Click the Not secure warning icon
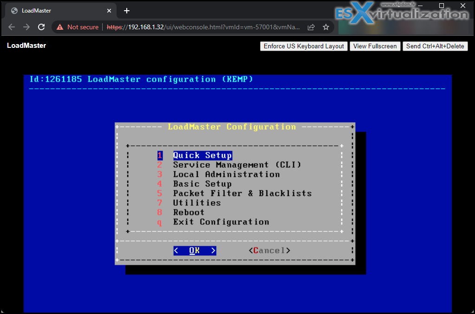Viewport: 475px width, 314px height. tap(60, 27)
